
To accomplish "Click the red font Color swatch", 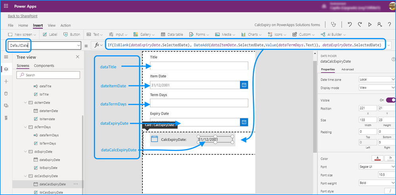I will point(378,159).
